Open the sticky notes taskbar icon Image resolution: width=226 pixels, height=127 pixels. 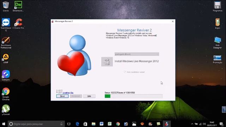[159, 124]
